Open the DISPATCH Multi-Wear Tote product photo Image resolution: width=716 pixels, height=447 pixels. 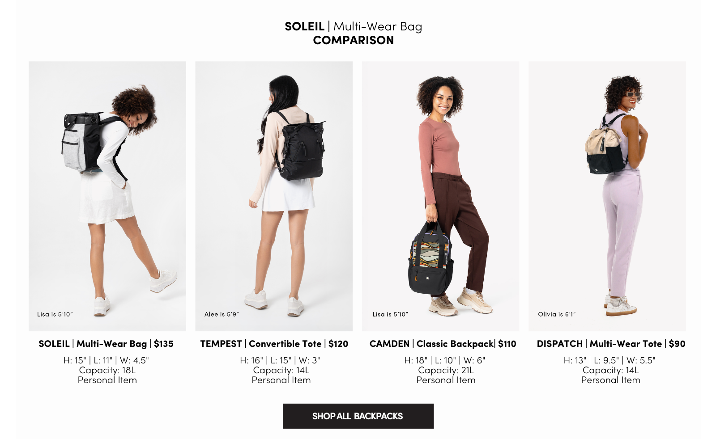607,196
